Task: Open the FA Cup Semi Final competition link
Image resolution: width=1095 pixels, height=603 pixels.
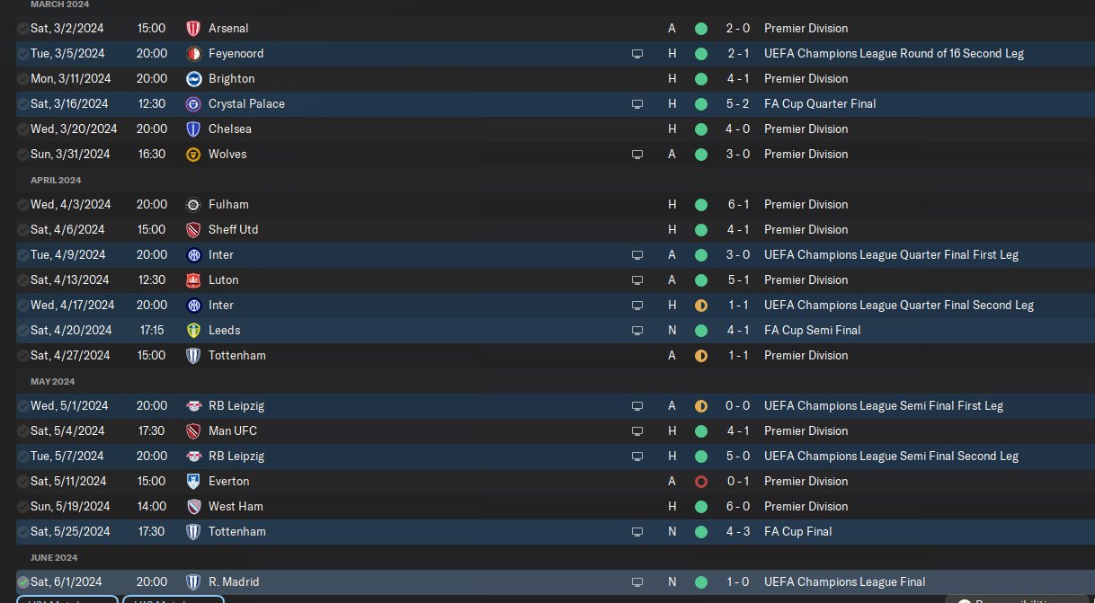Action: (812, 331)
